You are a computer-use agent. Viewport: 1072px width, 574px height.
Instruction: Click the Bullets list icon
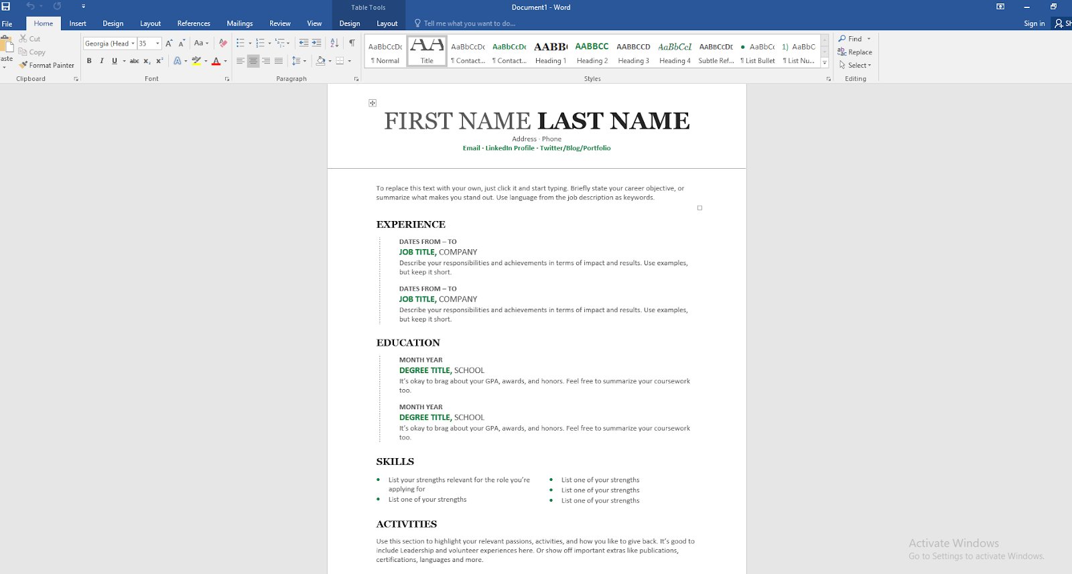click(241, 43)
